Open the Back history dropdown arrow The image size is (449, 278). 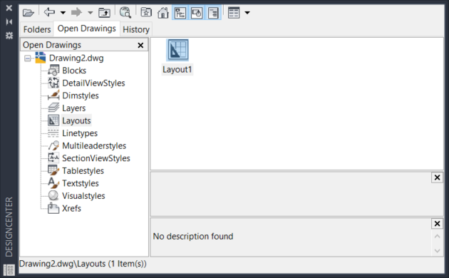click(x=63, y=13)
